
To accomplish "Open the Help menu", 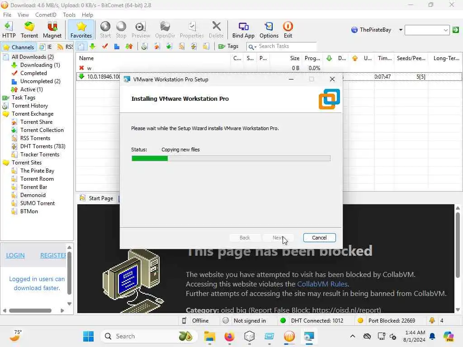I will [87, 15].
